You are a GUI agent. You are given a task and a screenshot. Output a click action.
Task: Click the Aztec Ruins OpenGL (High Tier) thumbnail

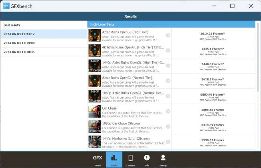95,35
